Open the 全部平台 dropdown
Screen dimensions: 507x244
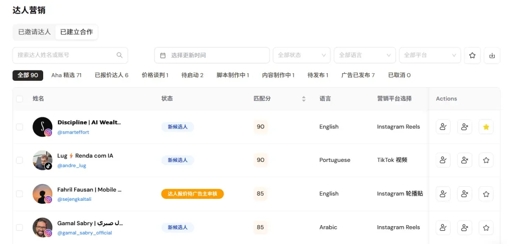coord(430,55)
